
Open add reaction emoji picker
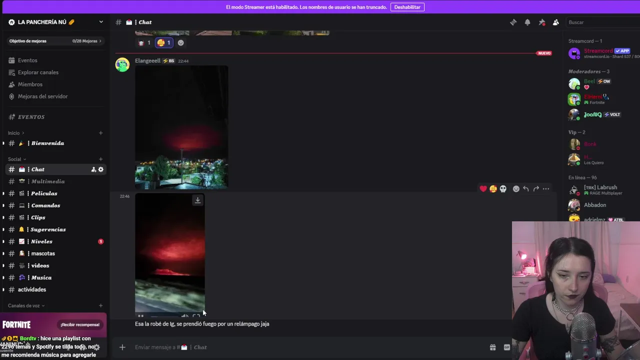pyautogui.click(x=516, y=188)
